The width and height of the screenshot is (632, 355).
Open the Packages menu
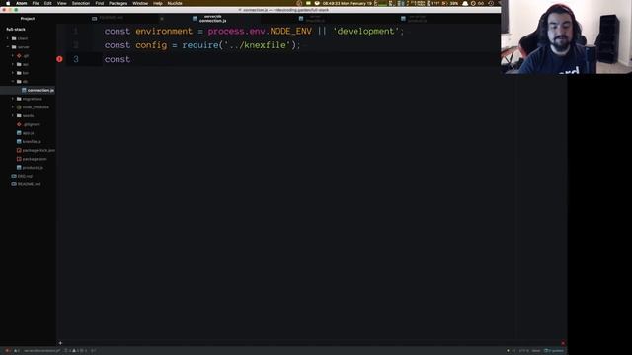tap(118, 3)
